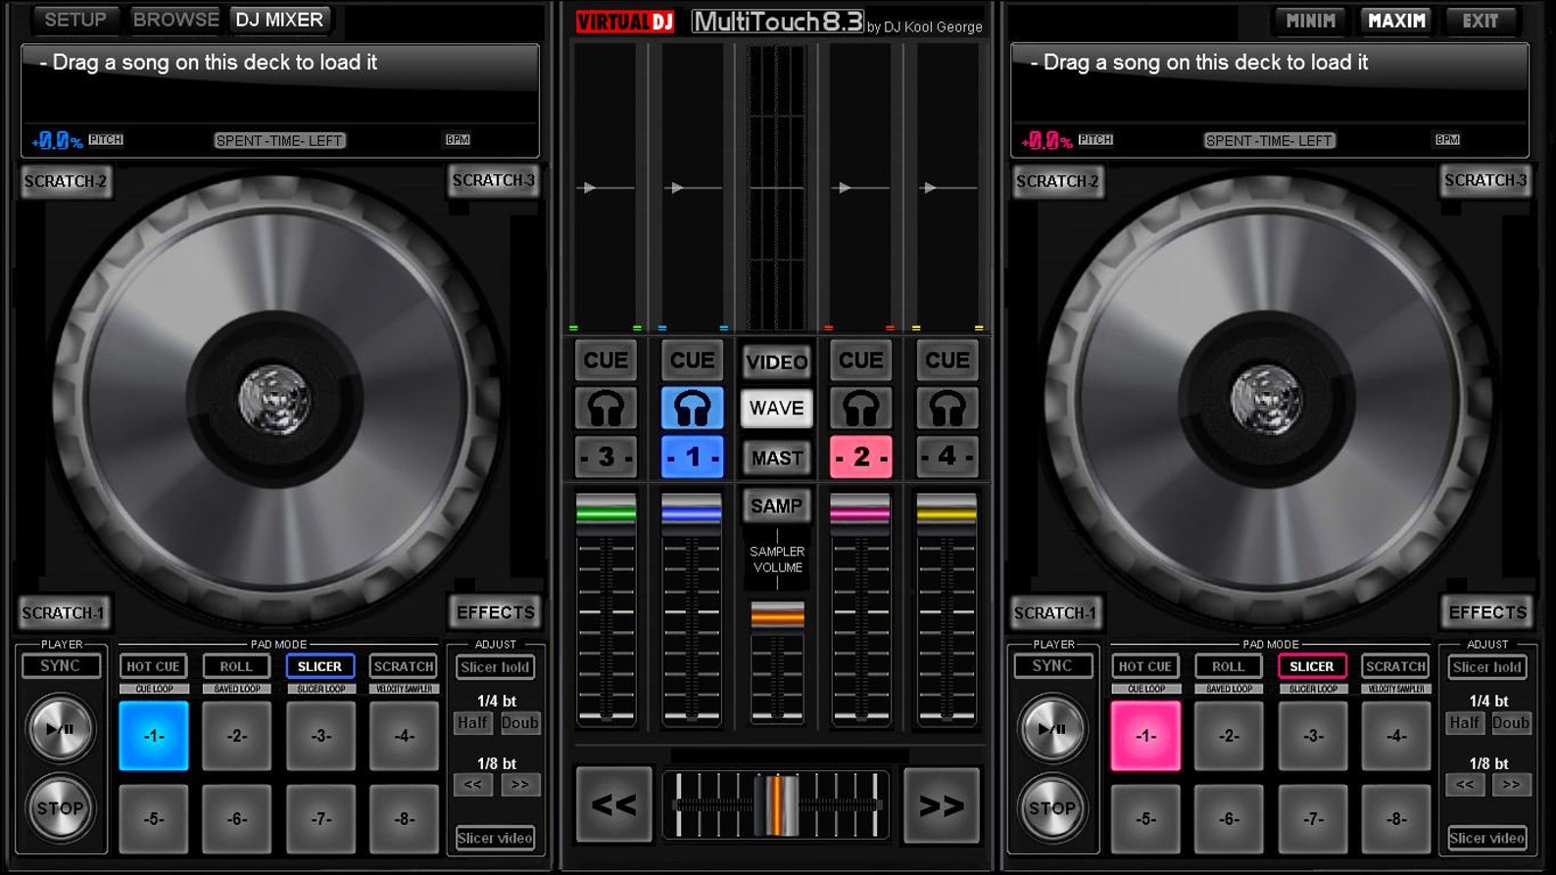Trigger right deck pink pad -1-
This screenshot has width=1556, height=875.
click(1145, 736)
